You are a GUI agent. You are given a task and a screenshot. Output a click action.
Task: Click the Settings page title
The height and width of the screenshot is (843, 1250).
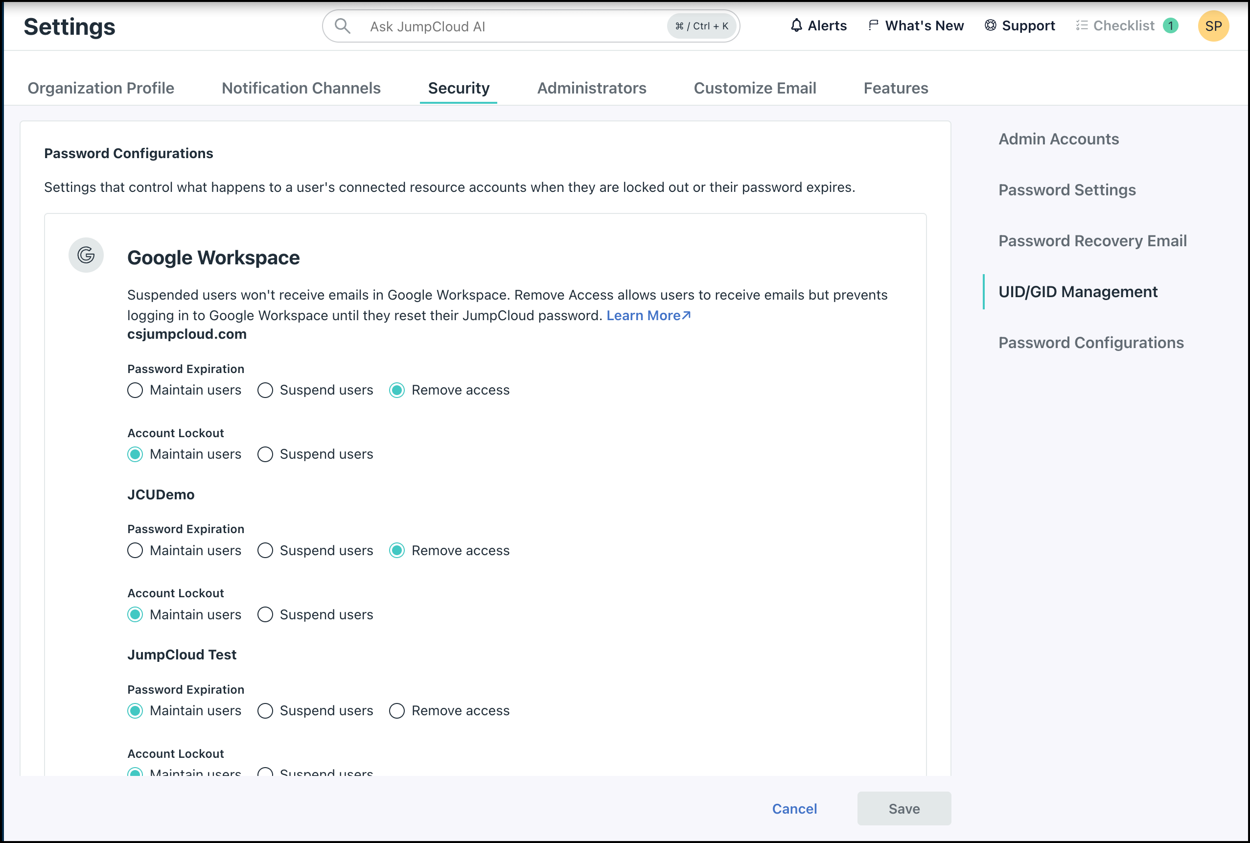pos(69,26)
